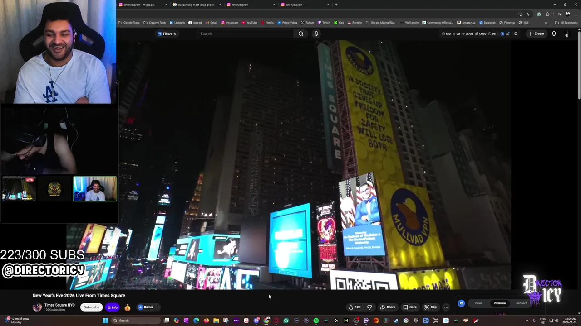Select the Overview tab in vidIQ panel
The image size is (581, 326).
click(500, 303)
